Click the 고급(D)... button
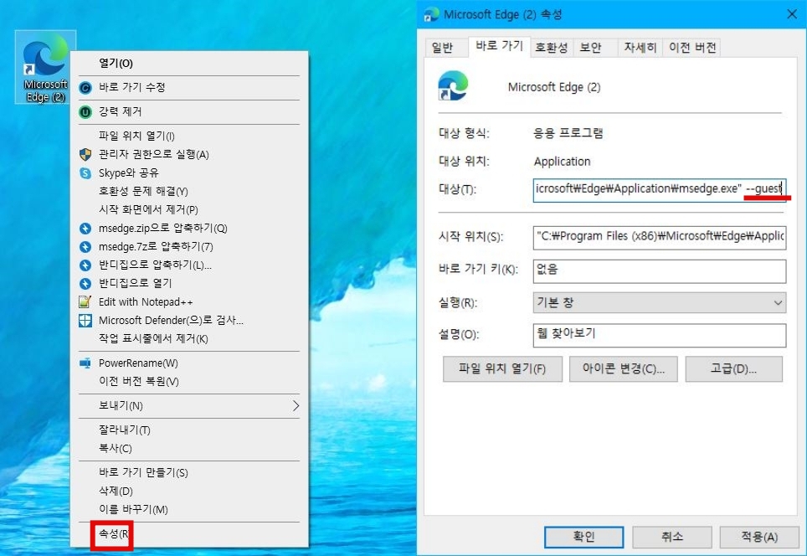The height and width of the screenshot is (556, 807). tap(733, 368)
